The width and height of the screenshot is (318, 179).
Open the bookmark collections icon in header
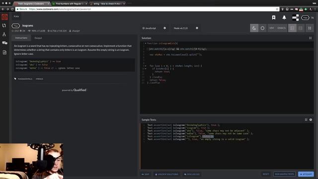[x=274, y=17]
